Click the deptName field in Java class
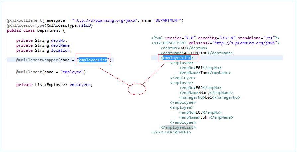The image size is (297, 152). (x=60, y=45)
